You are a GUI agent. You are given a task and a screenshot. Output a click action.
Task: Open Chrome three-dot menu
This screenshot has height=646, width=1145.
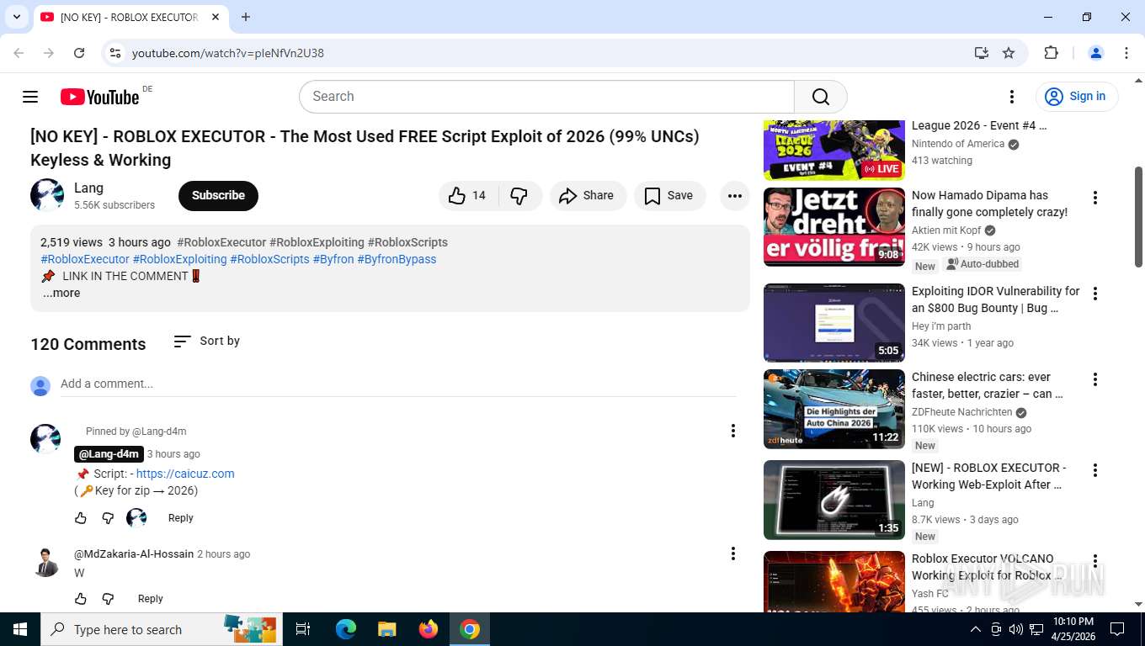(x=1126, y=53)
